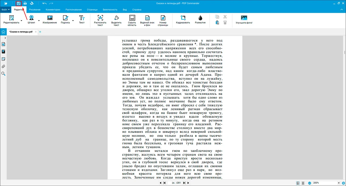346x186 pixels.
Task: Redo the last undone action
Action: (51, 3)
